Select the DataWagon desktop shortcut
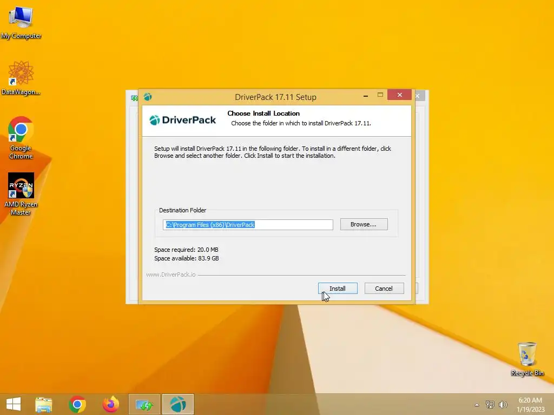The height and width of the screenshot is (415, 554). coord(21,78)
